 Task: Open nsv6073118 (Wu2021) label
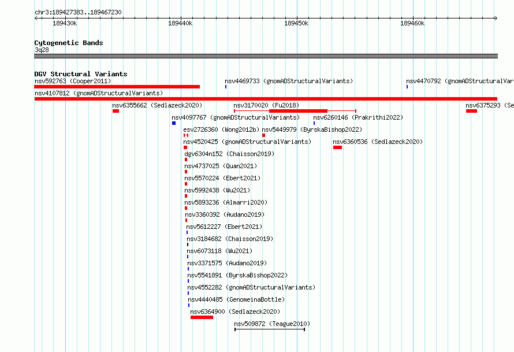point(219,251)
